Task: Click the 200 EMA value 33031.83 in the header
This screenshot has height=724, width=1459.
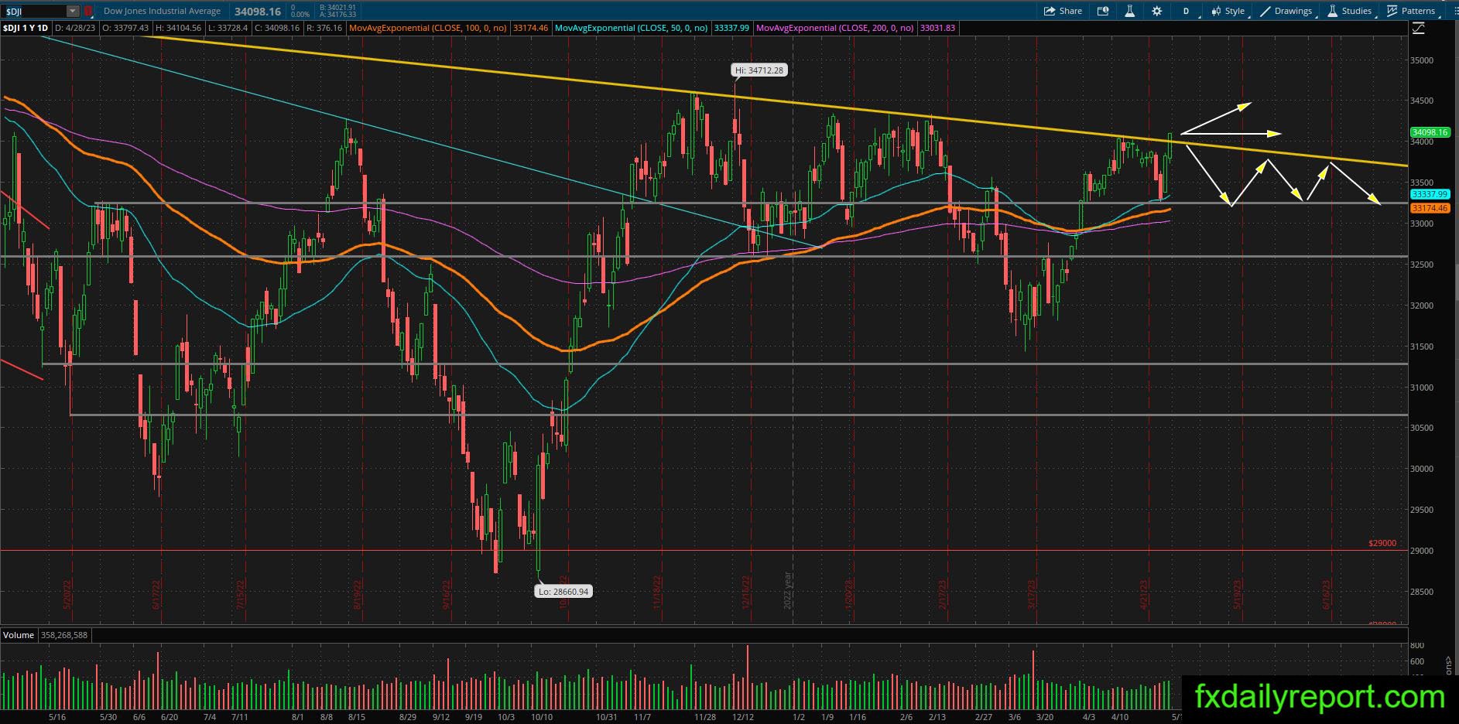Action: (937, 28)
